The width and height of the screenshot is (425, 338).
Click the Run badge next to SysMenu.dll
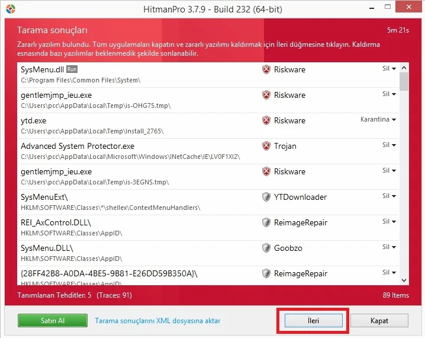72,69
